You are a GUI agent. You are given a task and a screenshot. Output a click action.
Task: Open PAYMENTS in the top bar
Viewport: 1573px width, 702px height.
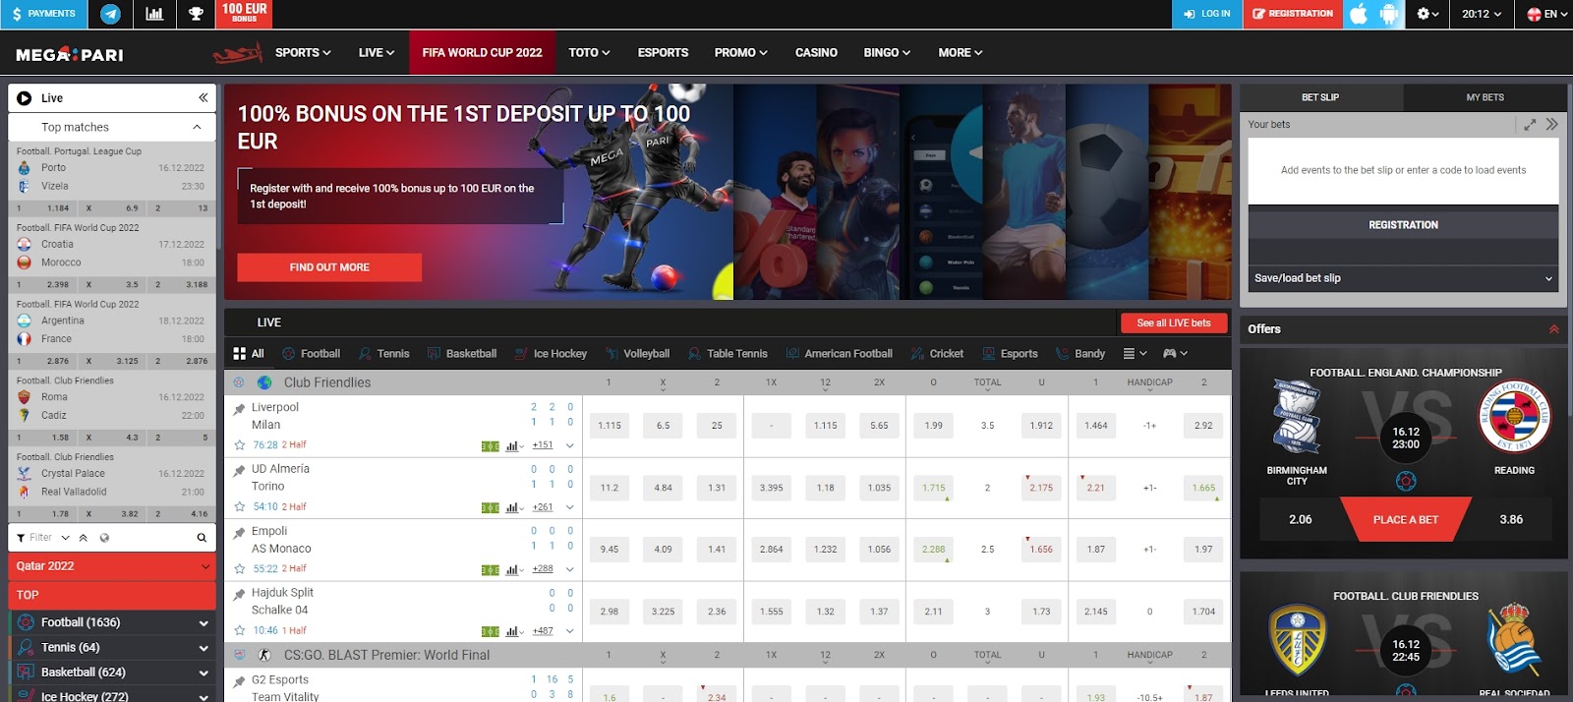pyautogui.click(x=44, y=14)
